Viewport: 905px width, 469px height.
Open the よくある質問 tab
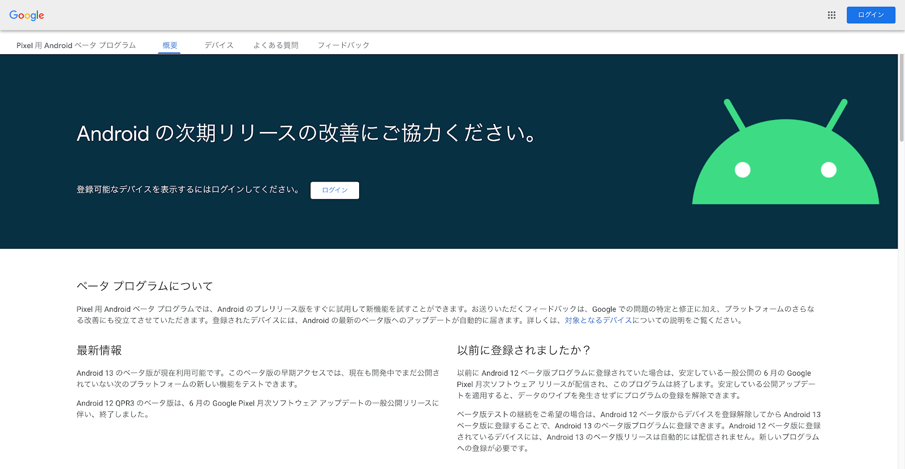click(275, 45)
